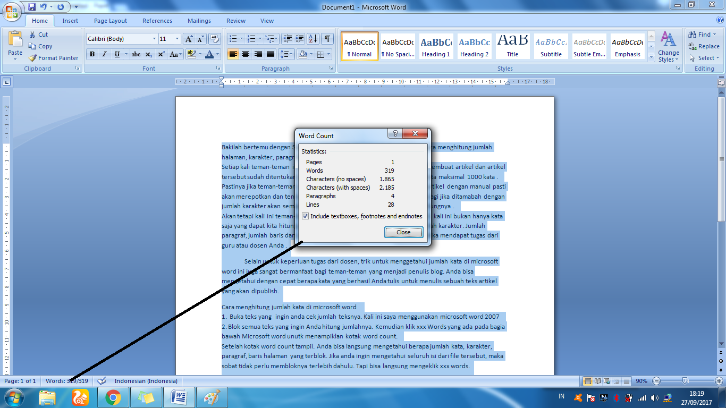Click Replace in Editing group
The height and width of the screenshot is (408, 726).
click(704, 46)
